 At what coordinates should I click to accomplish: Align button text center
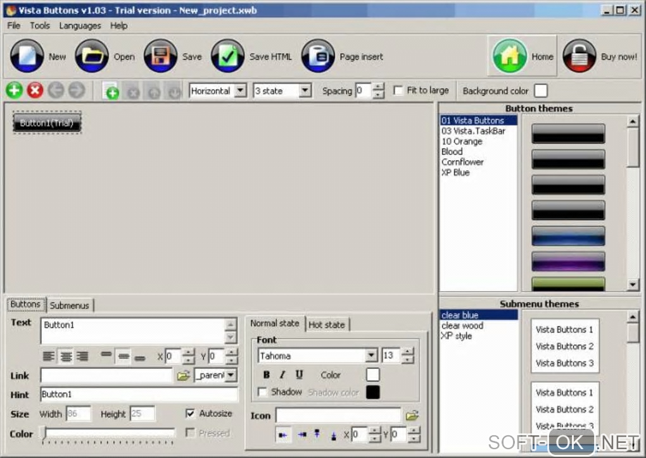point(66,356)
